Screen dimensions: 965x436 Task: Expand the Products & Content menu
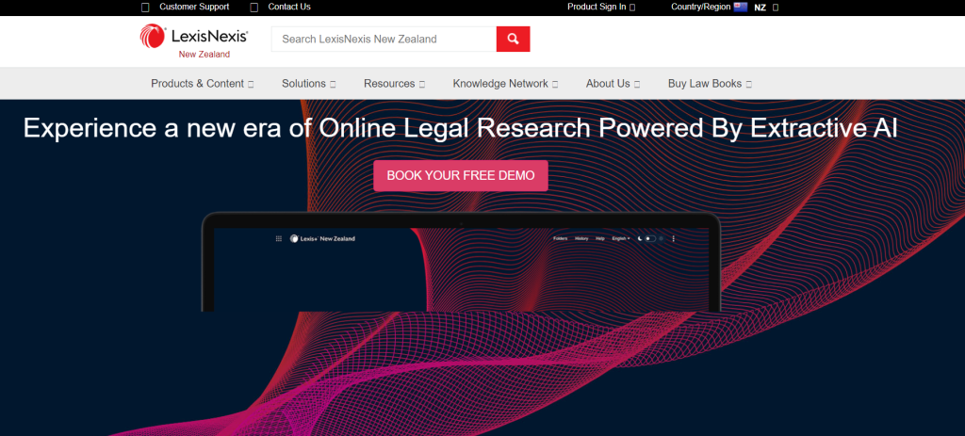[203, 84]
